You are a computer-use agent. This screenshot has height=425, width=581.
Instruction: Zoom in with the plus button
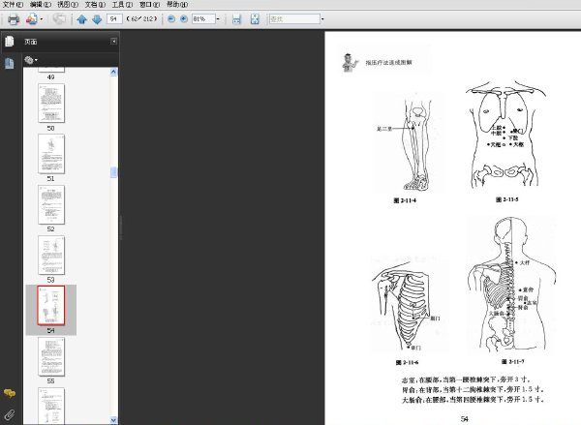(x=184, y=19)
